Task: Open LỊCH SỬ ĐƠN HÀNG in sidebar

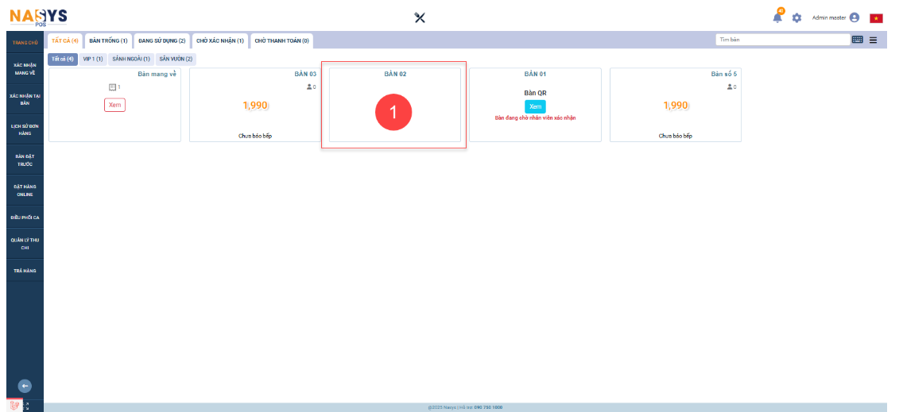Action: click(x=25, y=129)
